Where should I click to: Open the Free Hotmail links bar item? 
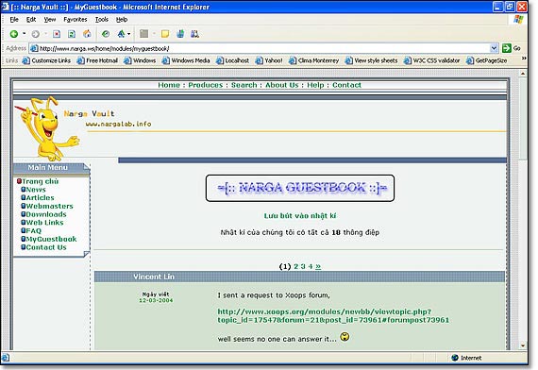tap(97, 60)
